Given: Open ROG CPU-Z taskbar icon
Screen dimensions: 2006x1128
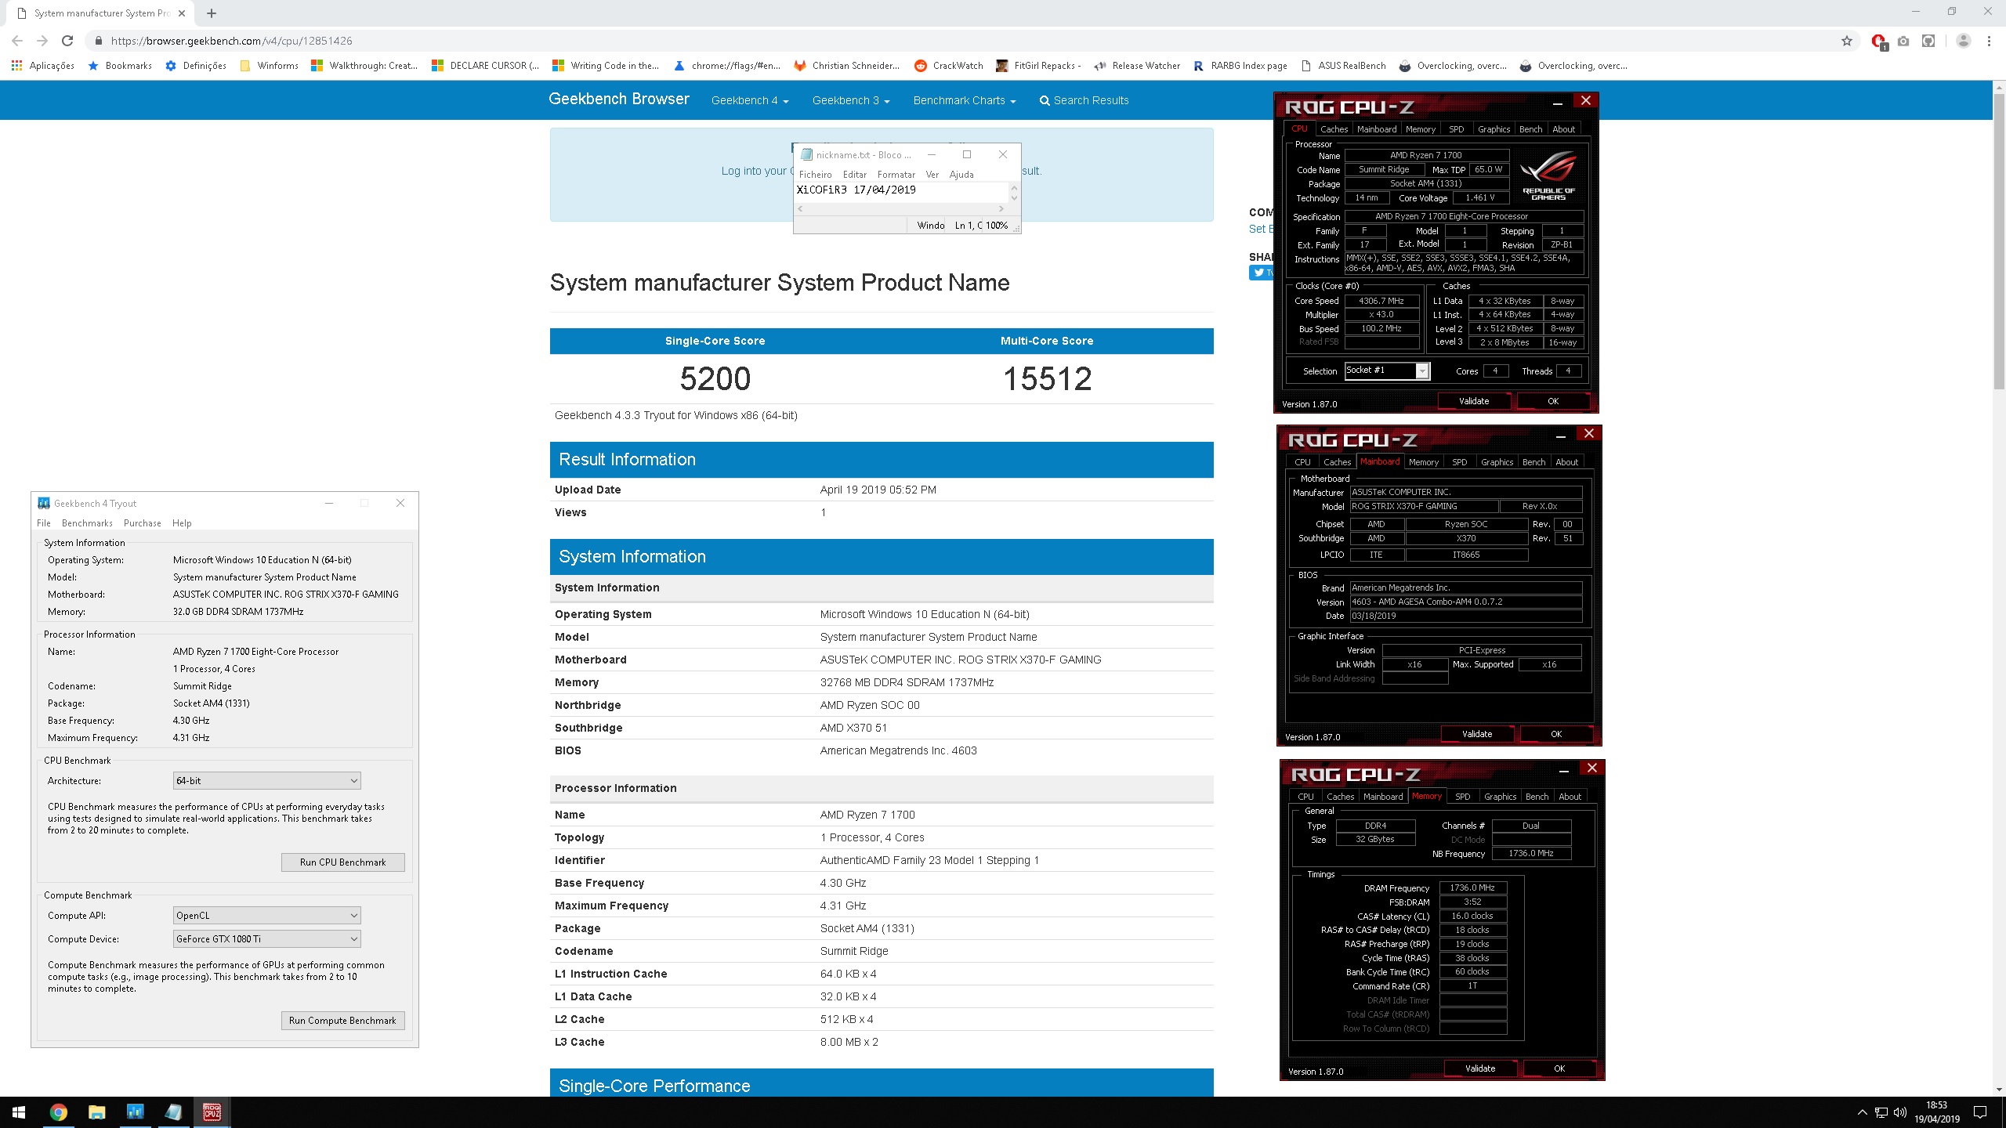Looking at the screenshot, I should (x=212, y=1112).
